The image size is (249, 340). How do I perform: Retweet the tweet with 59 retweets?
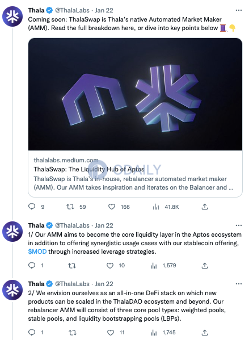tap(70, 207)
